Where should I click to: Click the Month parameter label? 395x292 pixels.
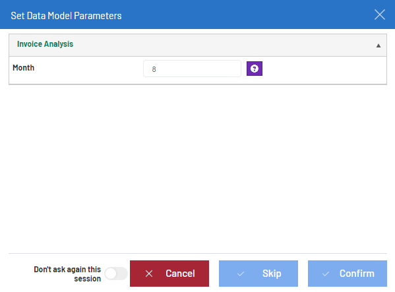tap(24, 68)
